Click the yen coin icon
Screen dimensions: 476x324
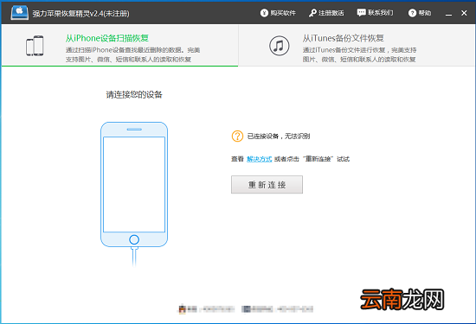click(264, 13)
